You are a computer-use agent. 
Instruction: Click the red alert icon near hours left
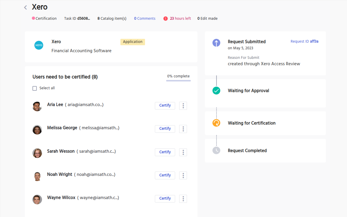[166, 19]
